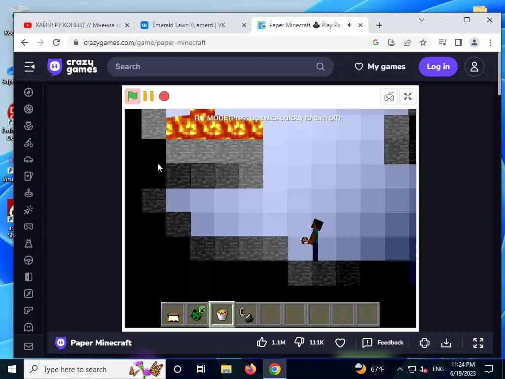The image size is (505, 379).
Task: Stop the game with the red stop button
Action: pyautogui.click(x=164, y=96)
